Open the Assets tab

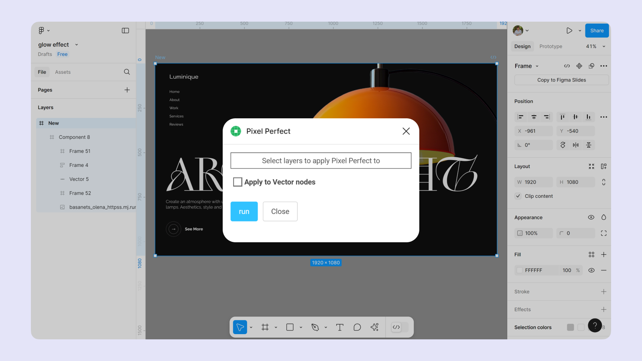63,72
